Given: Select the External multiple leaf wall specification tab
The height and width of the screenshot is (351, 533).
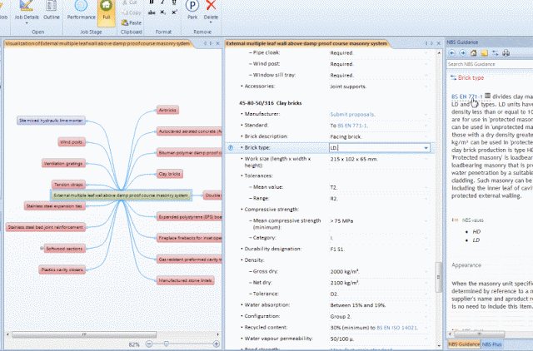Looking at the screenshot, I should (306, 43).
